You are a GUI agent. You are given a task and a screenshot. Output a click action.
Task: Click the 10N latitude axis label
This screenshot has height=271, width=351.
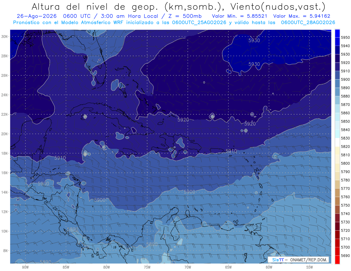coord(4,231)
